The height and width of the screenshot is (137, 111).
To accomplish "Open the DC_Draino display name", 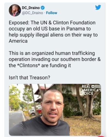I will (x=31, y=8).
